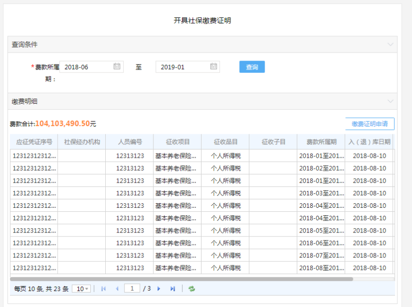Click the page number input box
Screen dimensions: 412x307
[132, 289]
